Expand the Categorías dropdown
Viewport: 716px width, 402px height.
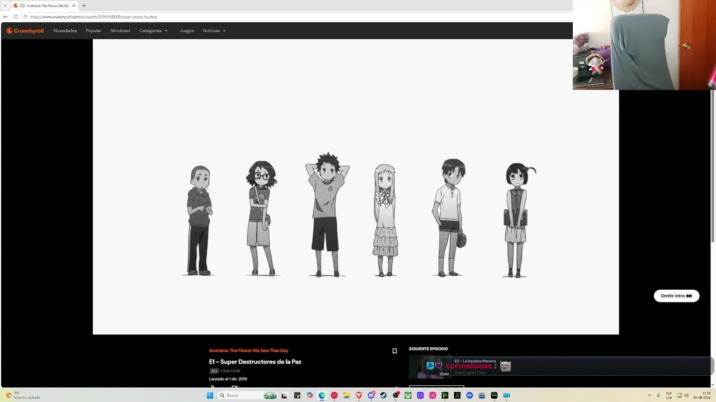point(153,31)
